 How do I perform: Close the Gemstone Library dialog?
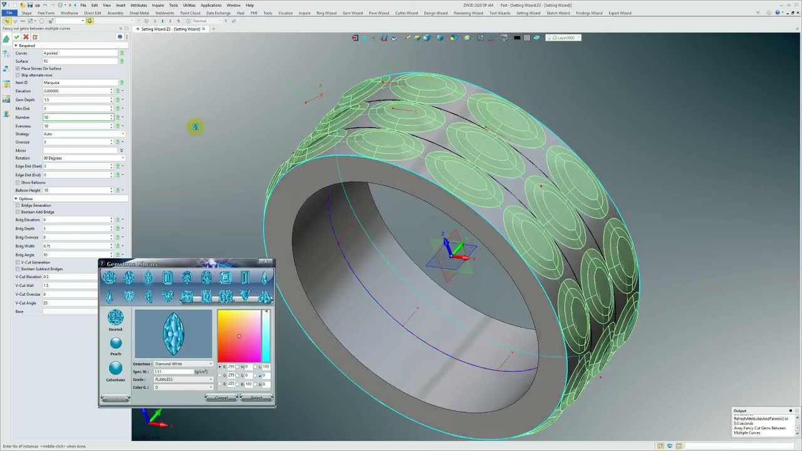(x=266, y=261)
